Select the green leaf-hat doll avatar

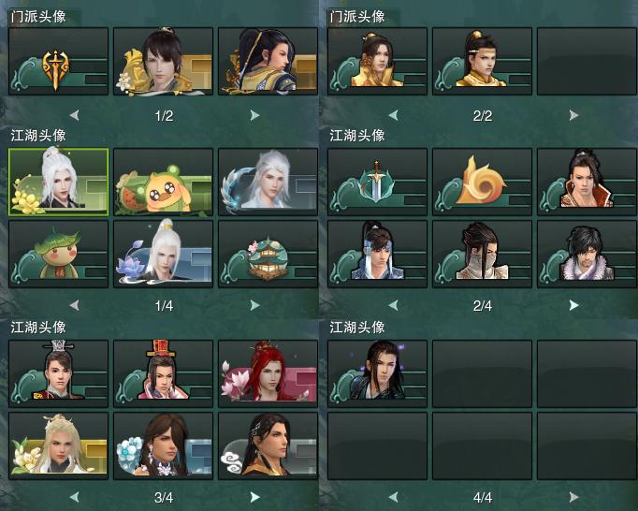point(58,254)
